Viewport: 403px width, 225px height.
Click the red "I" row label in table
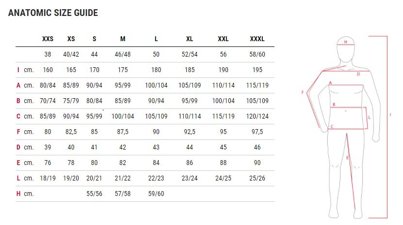click(x=18, y=70)
